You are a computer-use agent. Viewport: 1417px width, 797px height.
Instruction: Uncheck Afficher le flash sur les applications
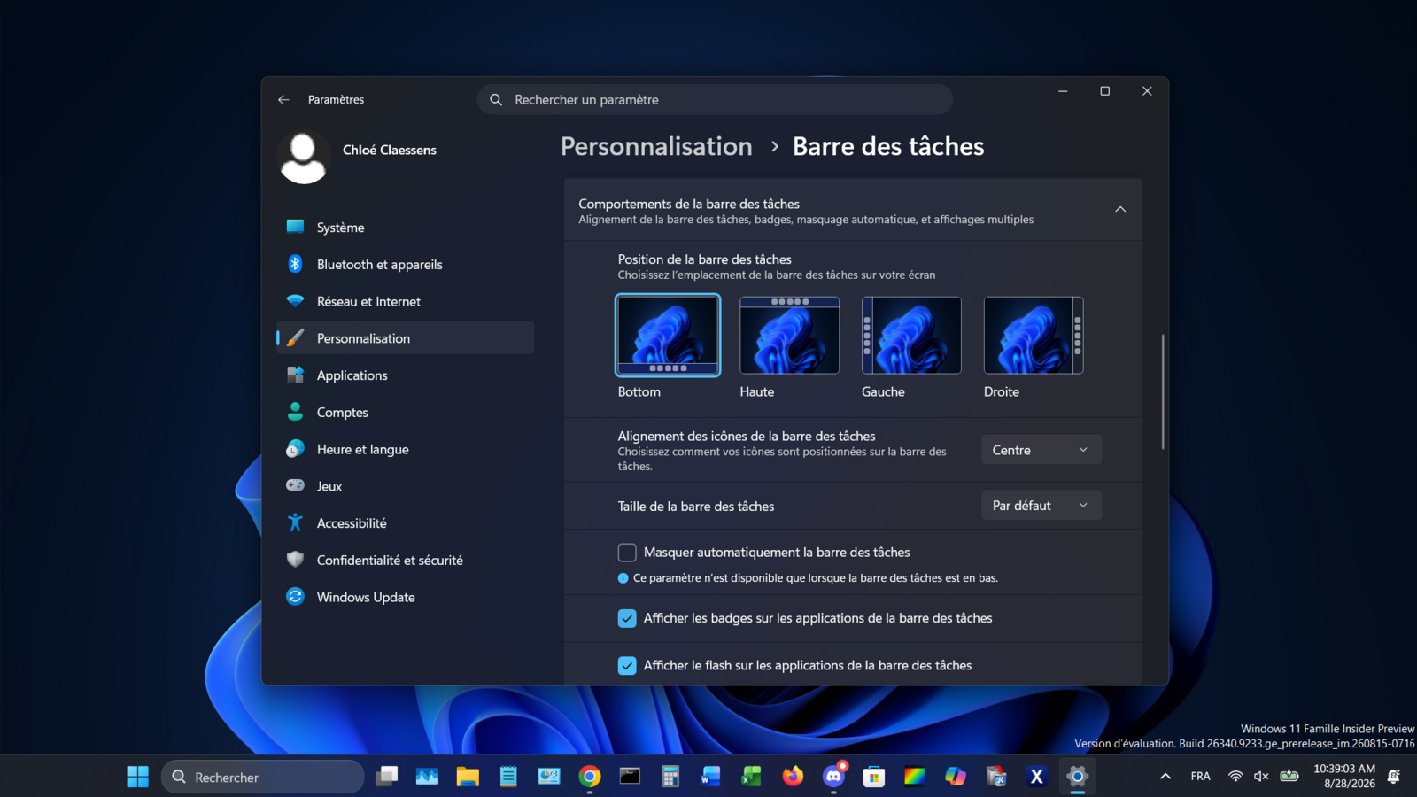627,666
